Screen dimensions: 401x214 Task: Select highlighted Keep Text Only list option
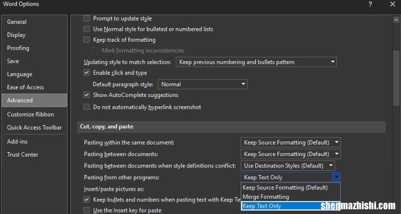click(290, 206)
